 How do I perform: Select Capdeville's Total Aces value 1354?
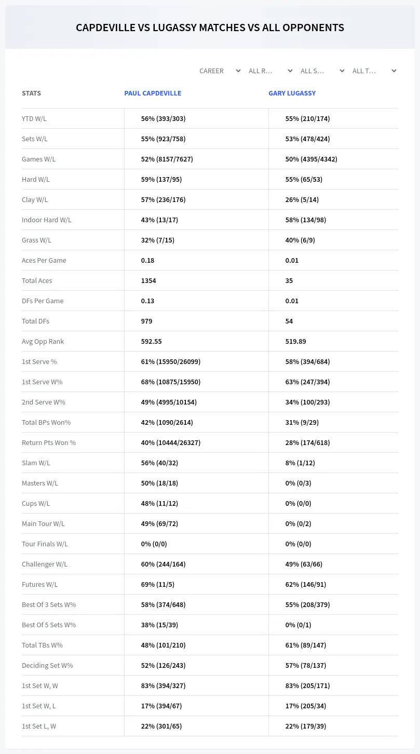[x=148, y=280]
